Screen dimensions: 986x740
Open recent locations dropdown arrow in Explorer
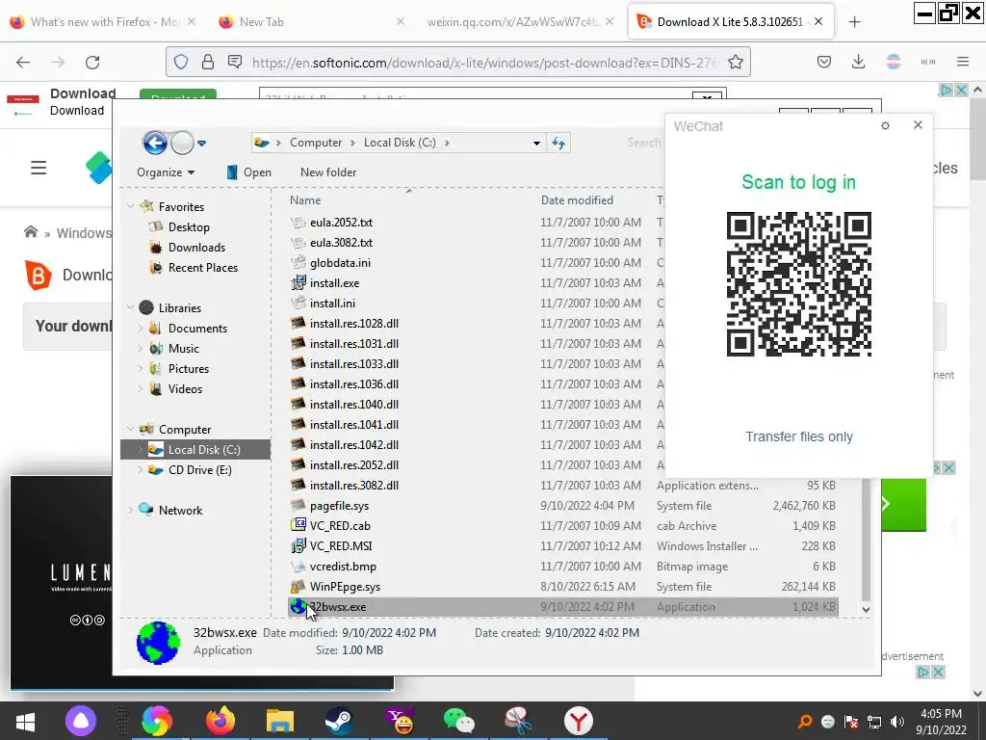(202, 144)
